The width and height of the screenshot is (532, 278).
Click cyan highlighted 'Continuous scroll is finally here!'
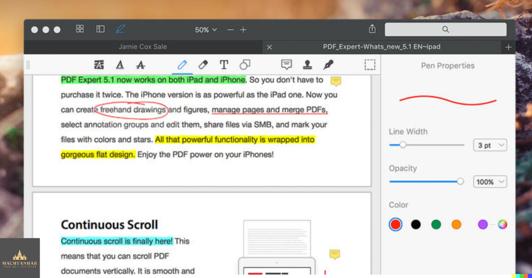pyautogui.click(x=117, y=241)
